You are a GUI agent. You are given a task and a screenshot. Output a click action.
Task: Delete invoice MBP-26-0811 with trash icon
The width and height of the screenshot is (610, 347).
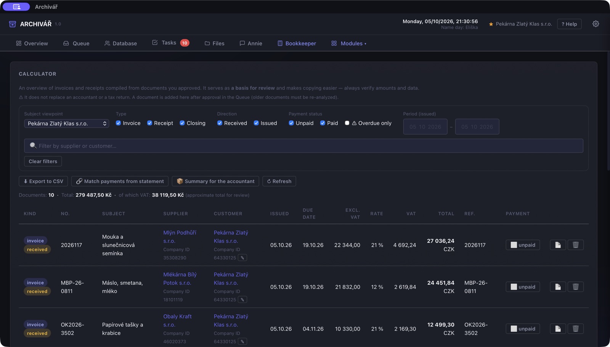576,287
